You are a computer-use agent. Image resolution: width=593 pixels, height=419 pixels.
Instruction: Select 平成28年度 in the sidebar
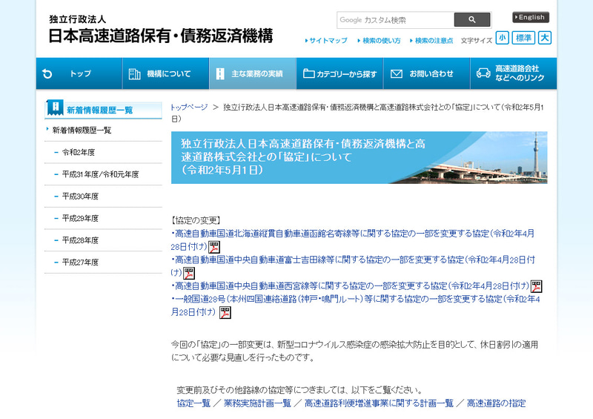80,240
